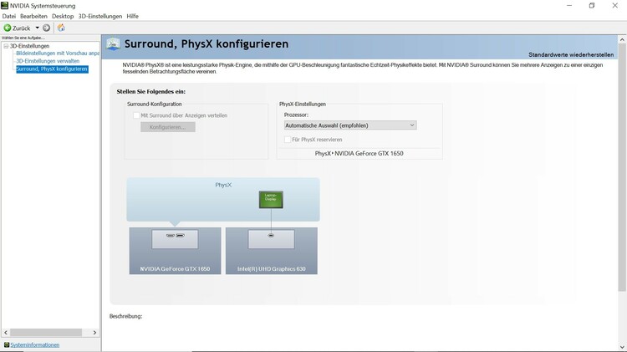
Task: Click the green Zurück back arrow icon
Action: 8,28
